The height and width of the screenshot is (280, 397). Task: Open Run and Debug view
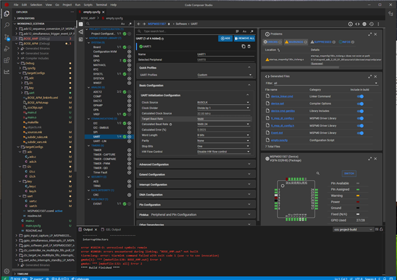7,48
